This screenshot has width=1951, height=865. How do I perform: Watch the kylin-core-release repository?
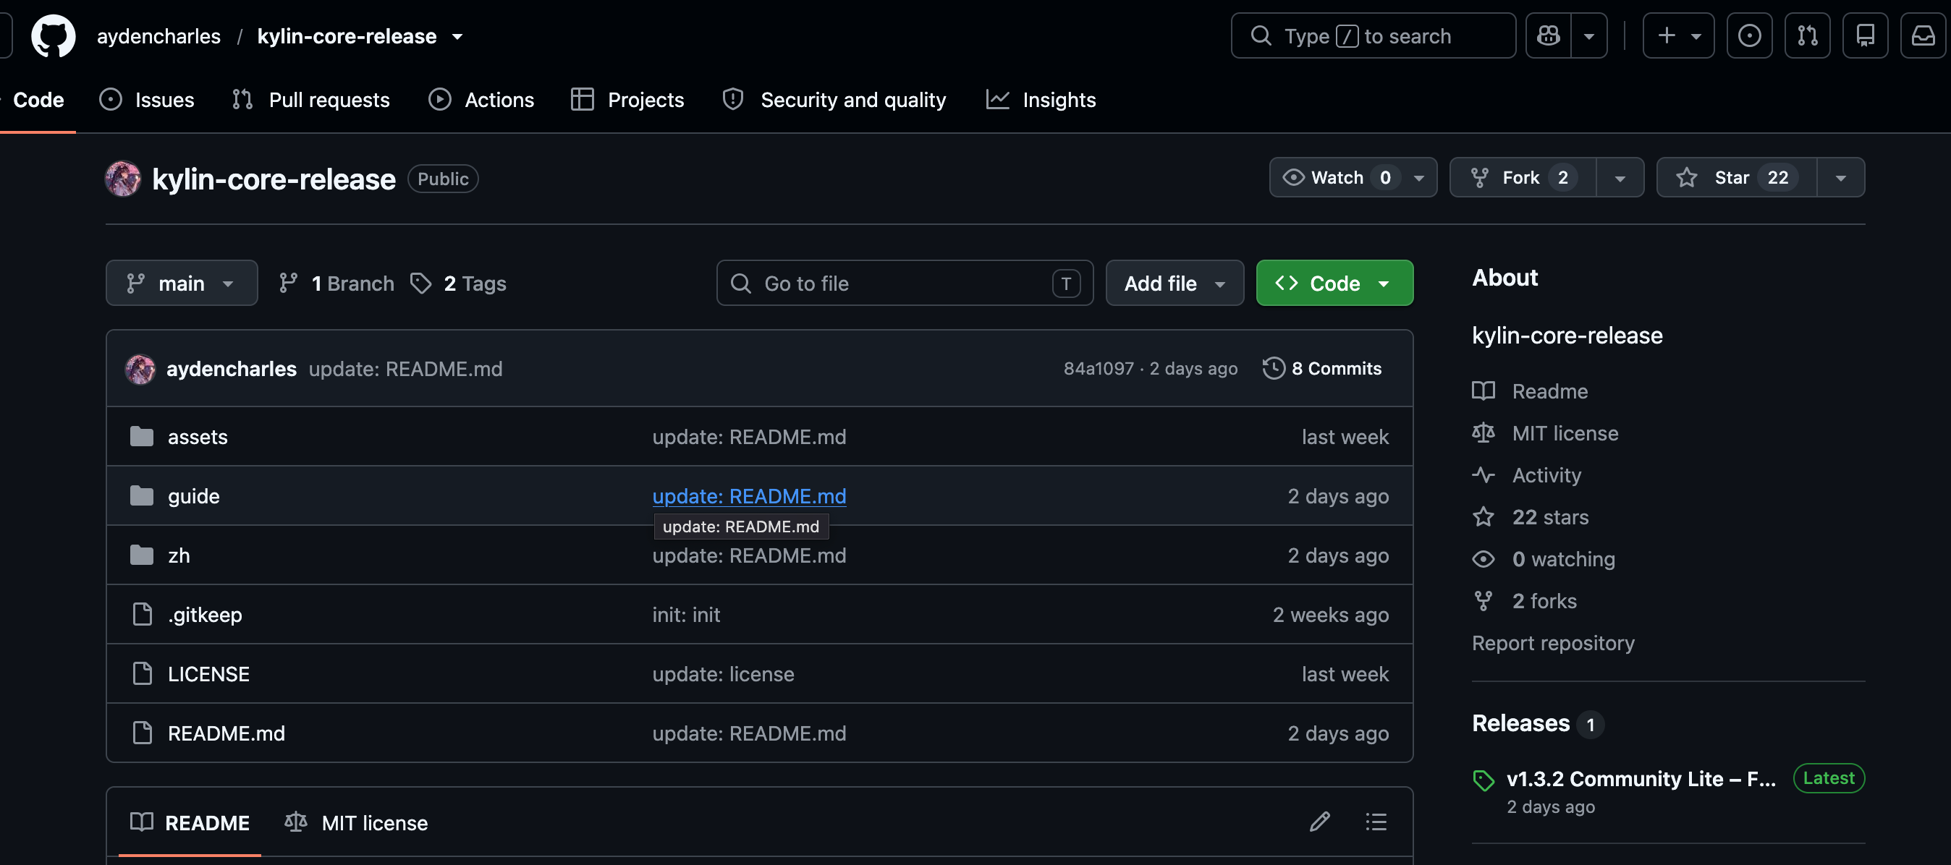(1353, 177)
